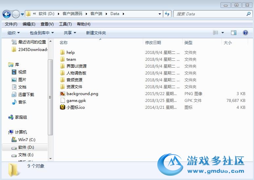254x180 pixels.
Task: Toggle the preview pane button
Action: coord(234,33)
